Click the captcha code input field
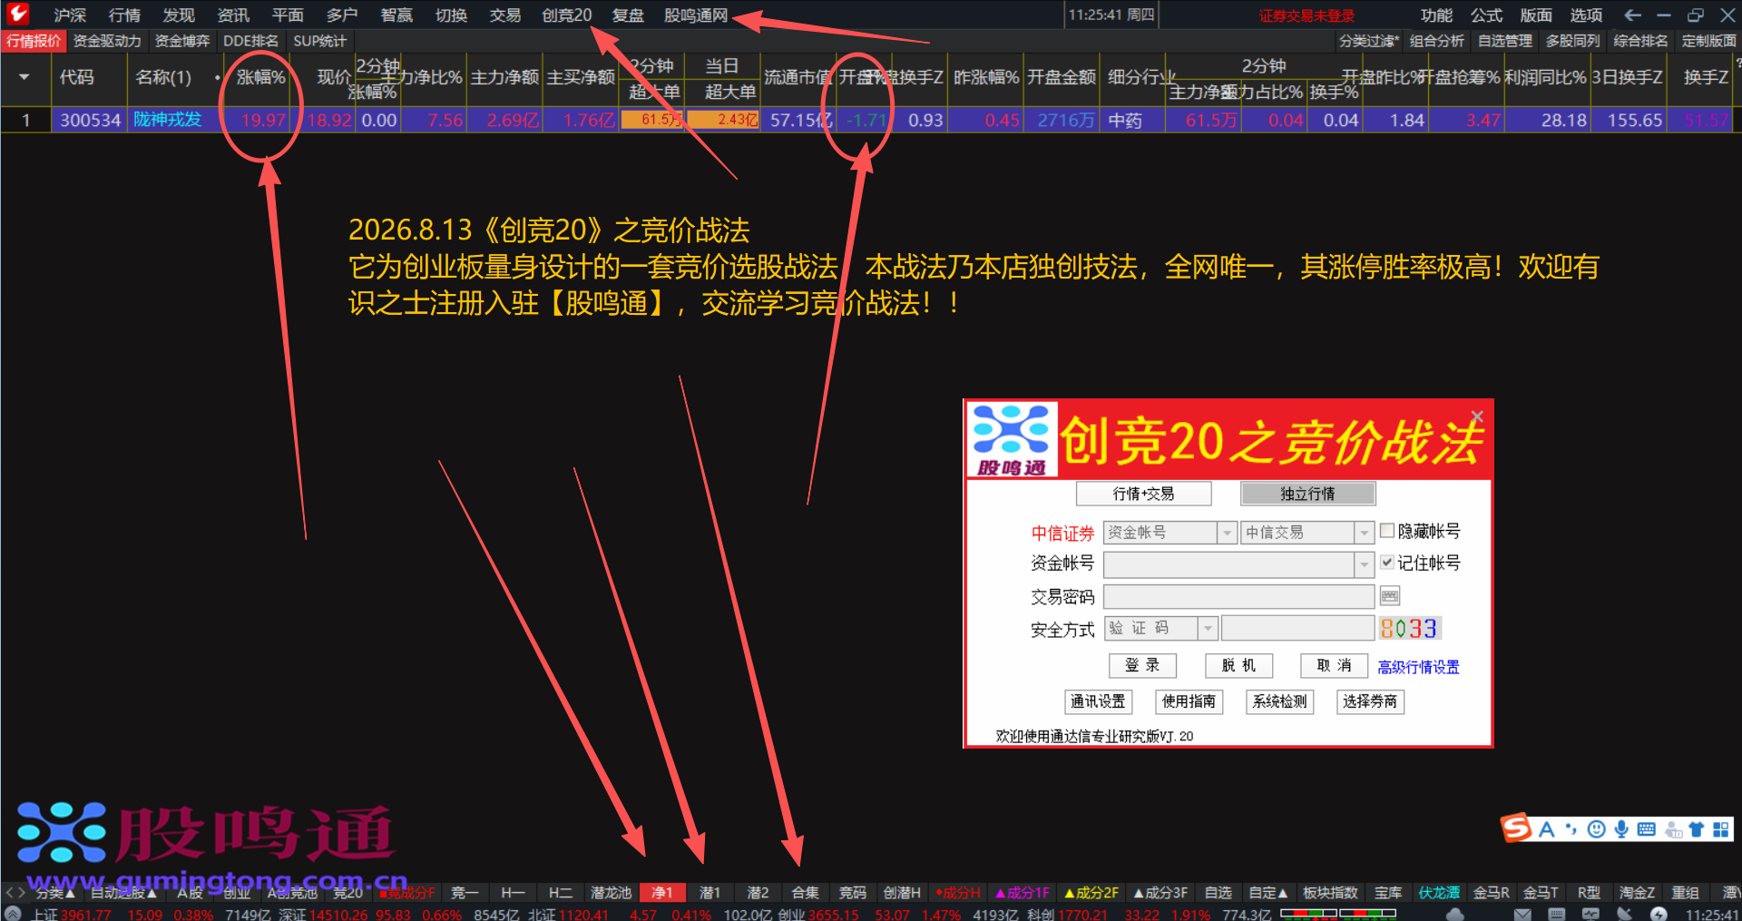The image size is (1742, 921). (1297, 628)
